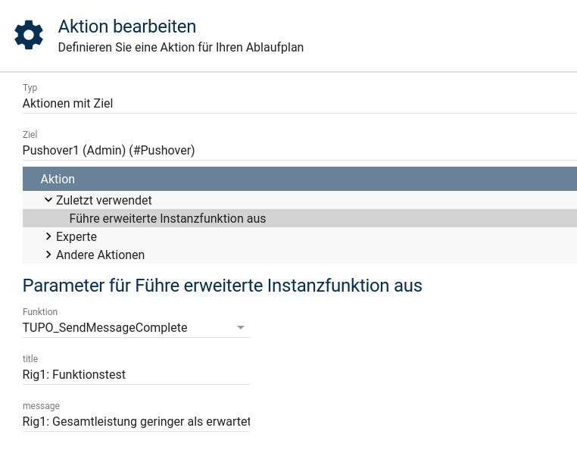
Task: Expand the Experte chevron arrow
Action: (x=48, y=236)
